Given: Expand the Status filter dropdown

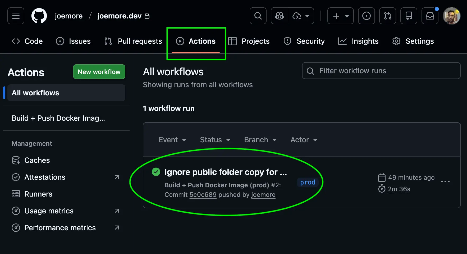Looking at the screenshot, I should [215, 140].
